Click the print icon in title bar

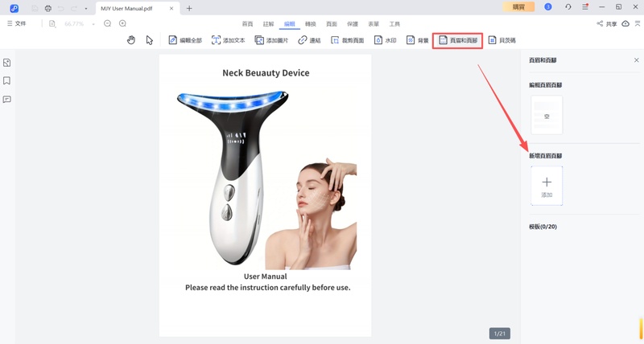pyautogui.click(x=47, y=8)
